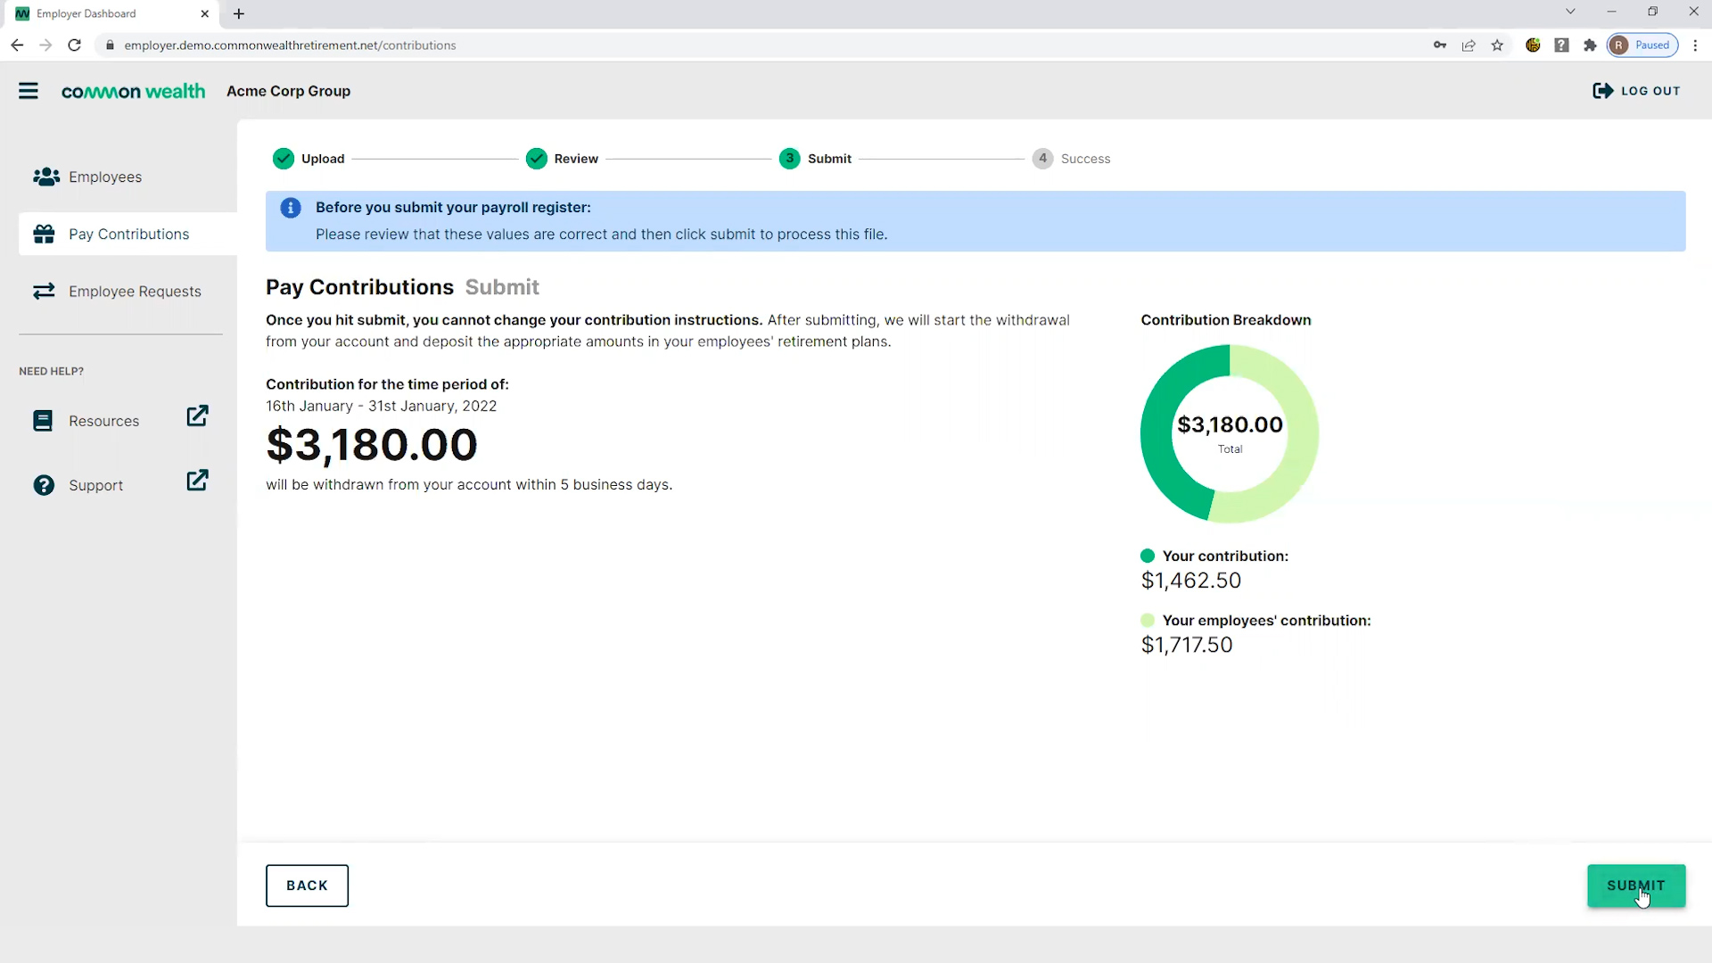Click the blue info icon in banner
Viewport: 1712px width, 963px height.
291,208
